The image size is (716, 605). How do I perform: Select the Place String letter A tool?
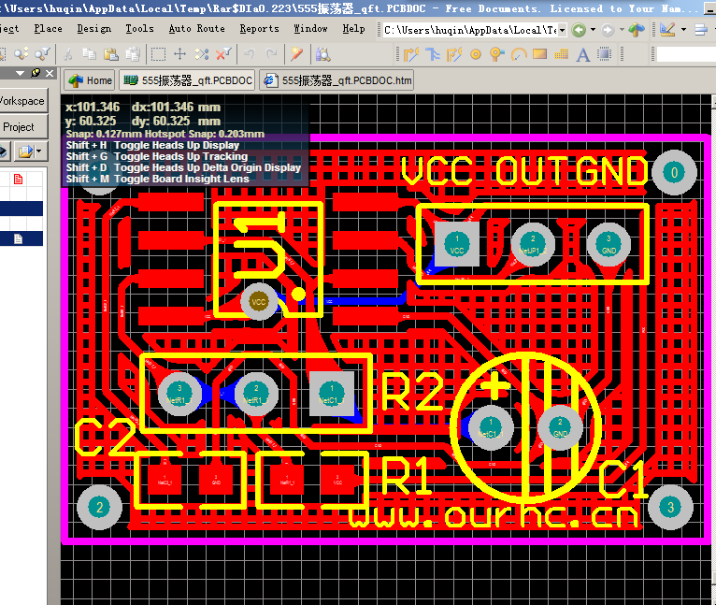pos(583,55)
